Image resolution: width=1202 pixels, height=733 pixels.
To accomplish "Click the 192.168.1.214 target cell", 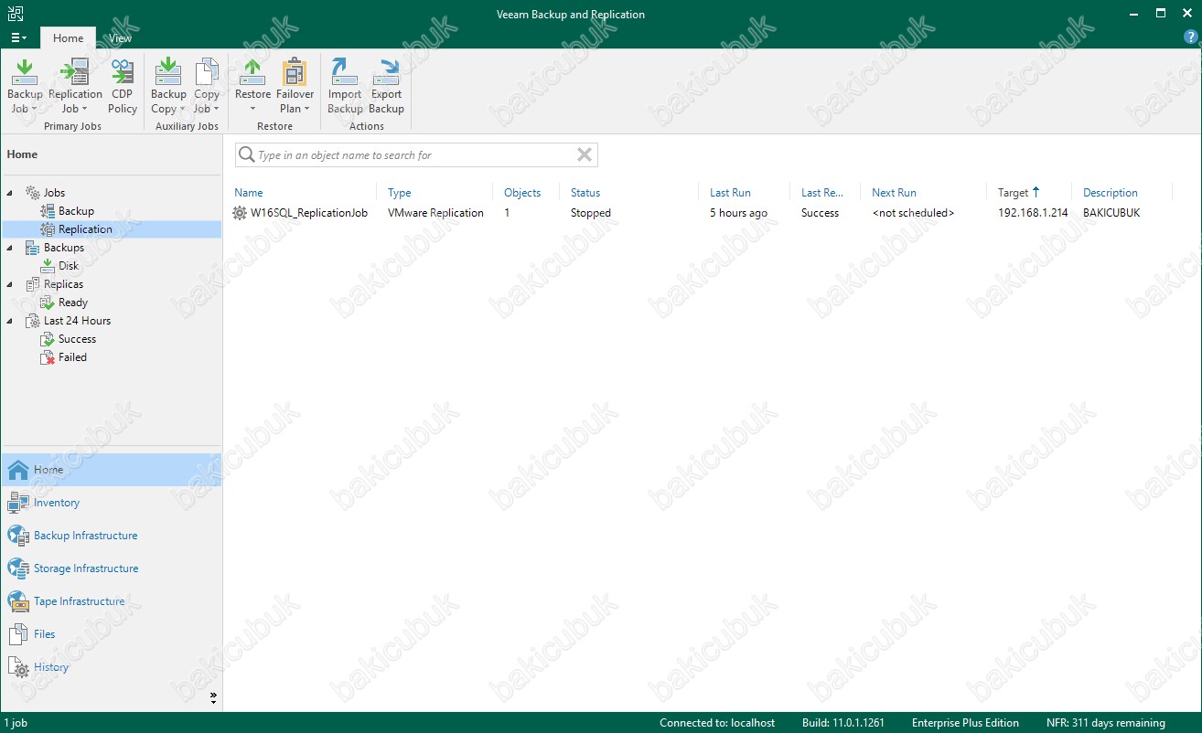I will (x=1033, y=213).
